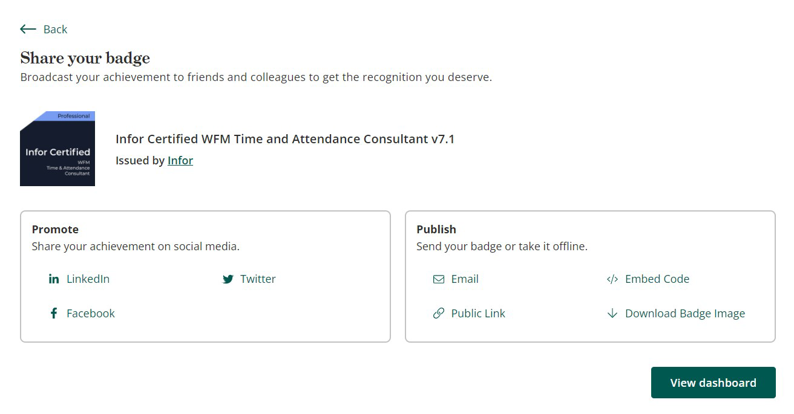Select the Twitter text label

tap(258, 279)
